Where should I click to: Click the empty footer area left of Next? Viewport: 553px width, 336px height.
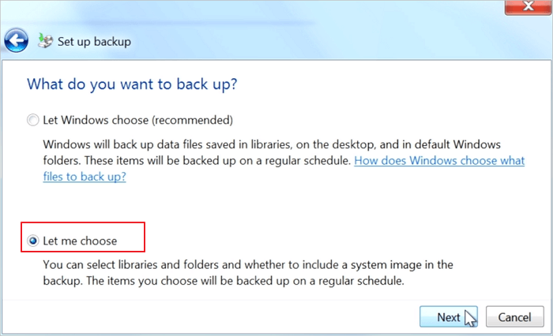(x=212, y=316)
